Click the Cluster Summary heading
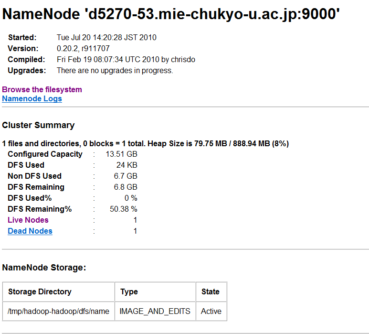The width and height of the screenshot is (369, 334). pyautogui.click(x=38, y=125)
